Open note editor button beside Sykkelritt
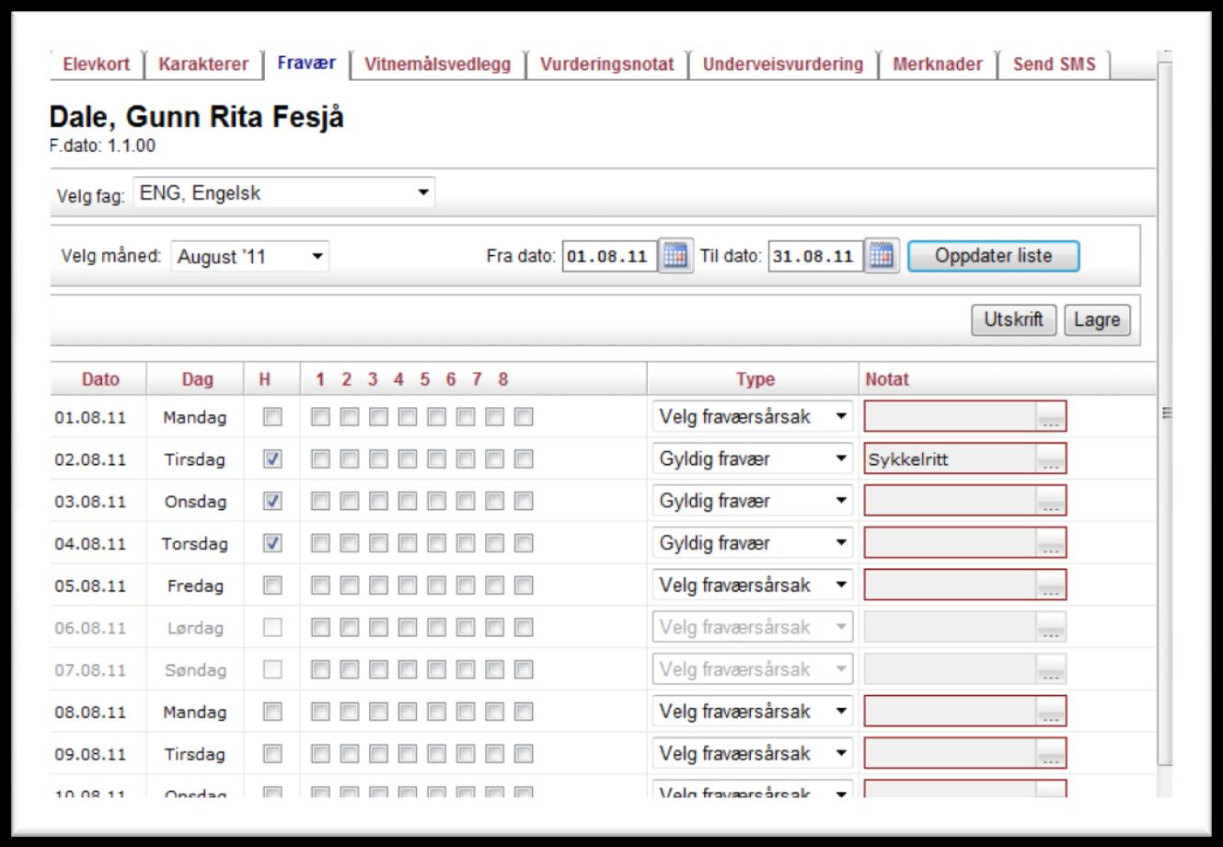This screenshot has width=1223, height=847. (1051, 460)
